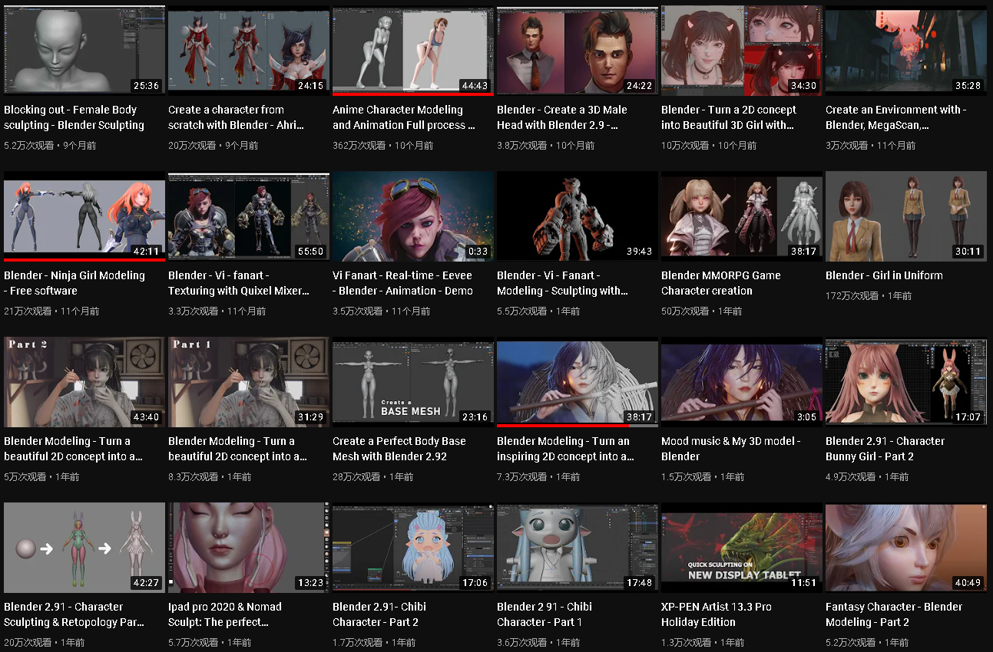Click title 'Blender 2.91 - Character Bunny Girl - Part 2'
The height and width of the screenshot is (652, 993).
click(x=885, y=449)
